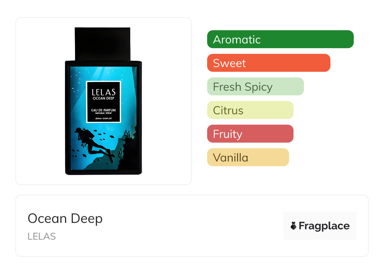Image resolution: width=384 pixels, height=272 pixels.
Task: Click the Fragplace logo text
Action: point(324,226)
